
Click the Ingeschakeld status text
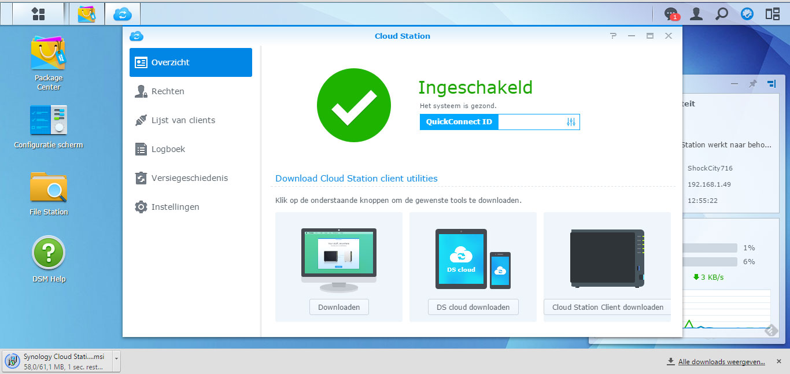pos(475,88)
